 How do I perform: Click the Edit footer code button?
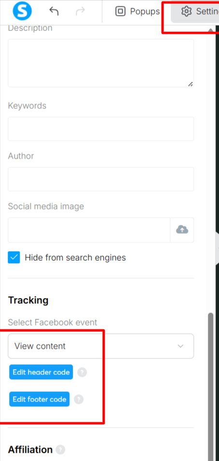point(39,399)
